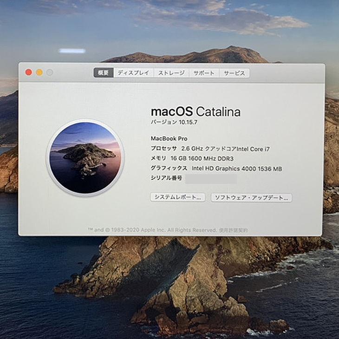
Task: Minimize window with yellow button
Action: click(x=39, y=72)
